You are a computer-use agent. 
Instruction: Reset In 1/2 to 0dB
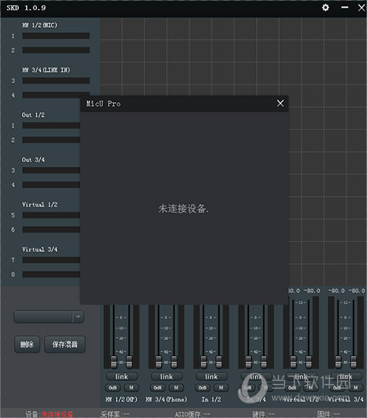pos(202,387)
